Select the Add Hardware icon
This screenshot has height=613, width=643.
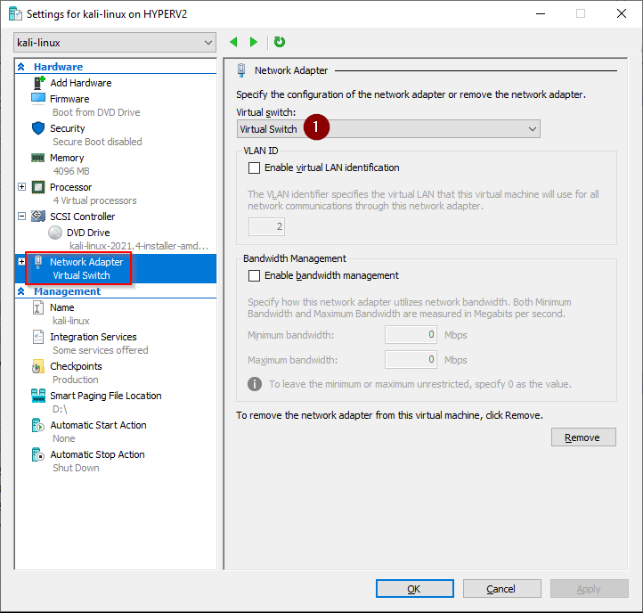tap(38, 83)
